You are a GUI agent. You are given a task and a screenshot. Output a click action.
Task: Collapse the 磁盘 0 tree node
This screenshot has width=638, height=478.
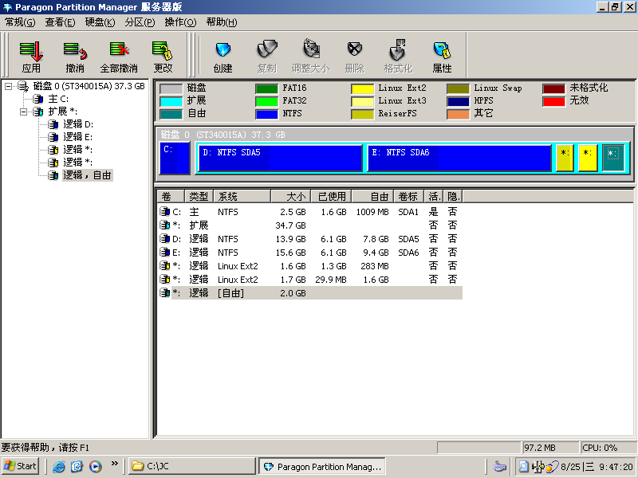click(8, 86)
